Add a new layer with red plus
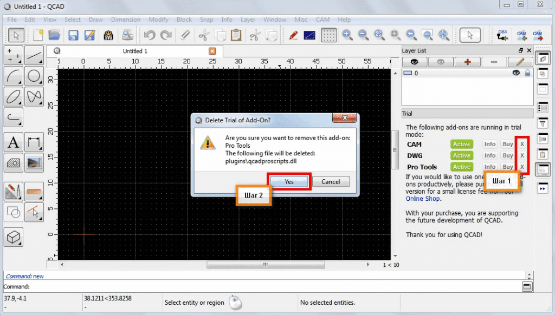The width and height of the screenshot is (555, 315). click(x=467, y=62)
